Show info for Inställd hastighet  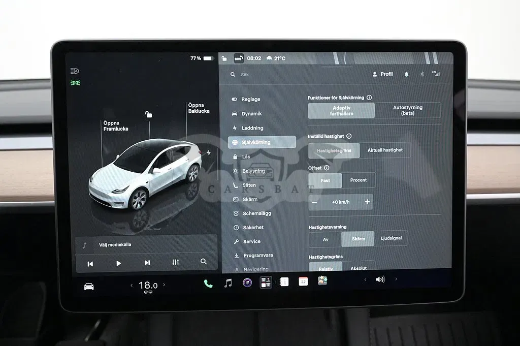349,136
